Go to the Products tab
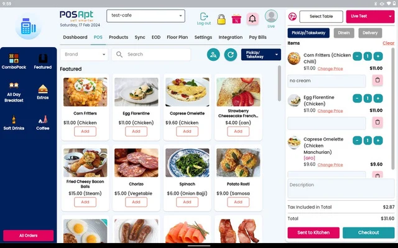Image resolution: width=398 pixels, height=248 pixels. 119,37
